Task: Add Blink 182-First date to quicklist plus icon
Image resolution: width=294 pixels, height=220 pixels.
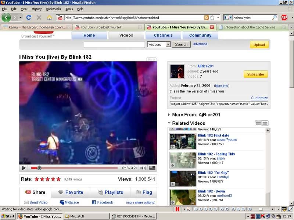Action: (x=173, y=147)
